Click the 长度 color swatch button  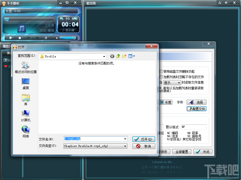click(166, 102)
